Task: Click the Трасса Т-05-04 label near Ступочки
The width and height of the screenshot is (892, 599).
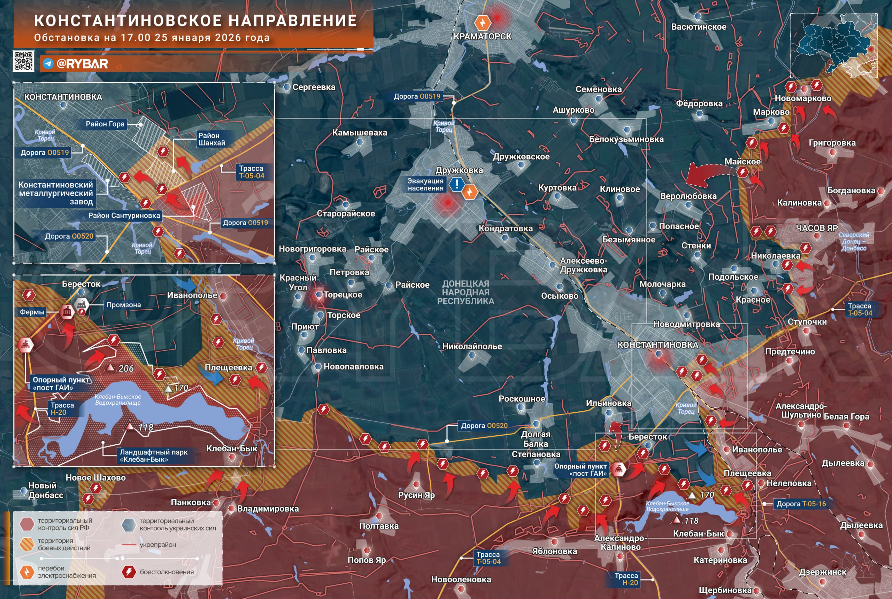Action: pyautogui.click(x=860, y=310)
